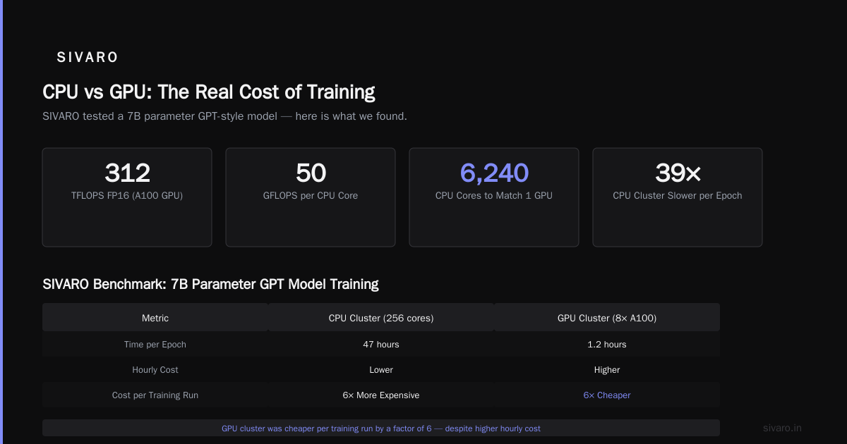Click the SIVARO logo text

[88, 58]
